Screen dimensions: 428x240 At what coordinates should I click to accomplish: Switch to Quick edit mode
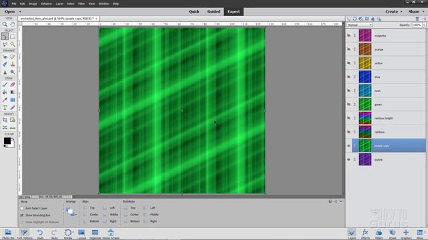point(194,12)
